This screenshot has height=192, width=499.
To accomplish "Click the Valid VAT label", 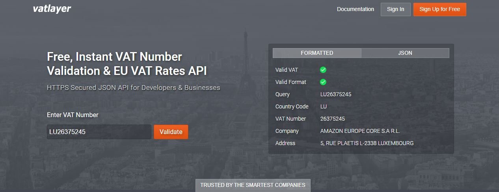I will pos(287,70).
